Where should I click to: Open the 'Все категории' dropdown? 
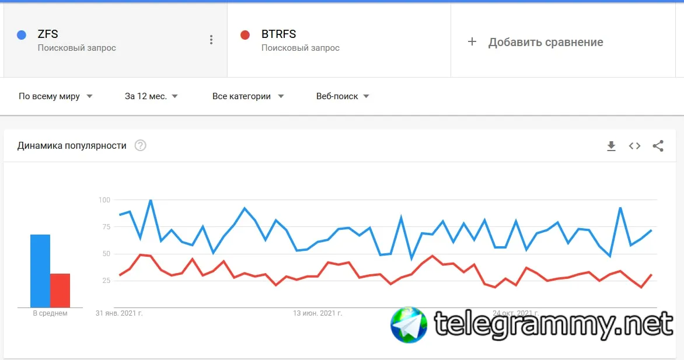tap(248, 96)
